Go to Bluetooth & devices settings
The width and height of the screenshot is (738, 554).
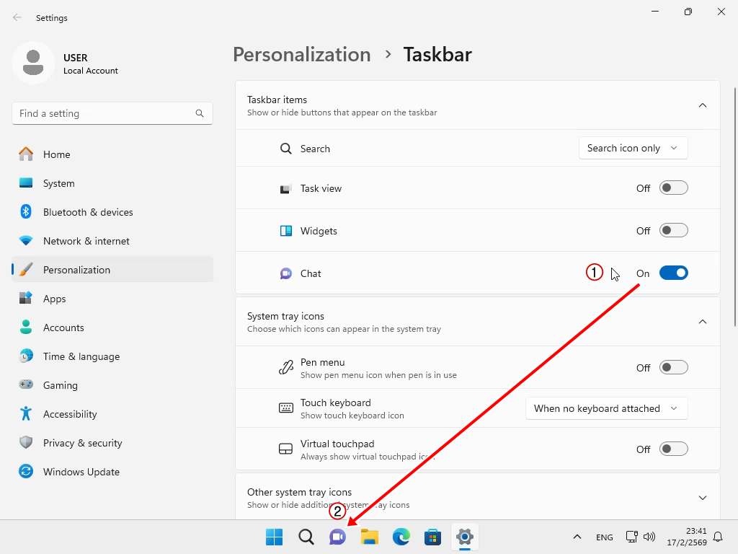pos(88,212)
